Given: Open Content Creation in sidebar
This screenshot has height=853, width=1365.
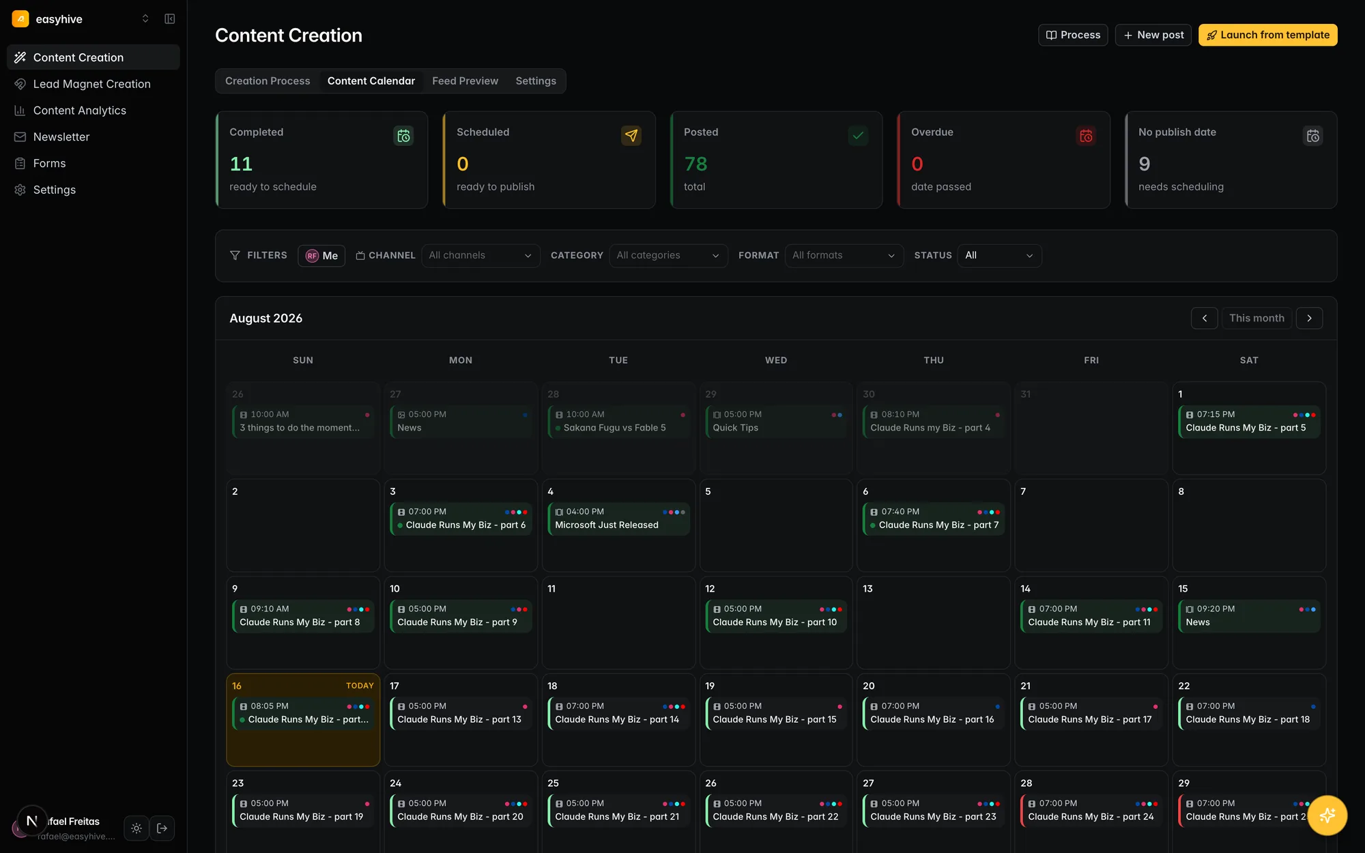Looking at the screenshot, I should tap(94, 57).
